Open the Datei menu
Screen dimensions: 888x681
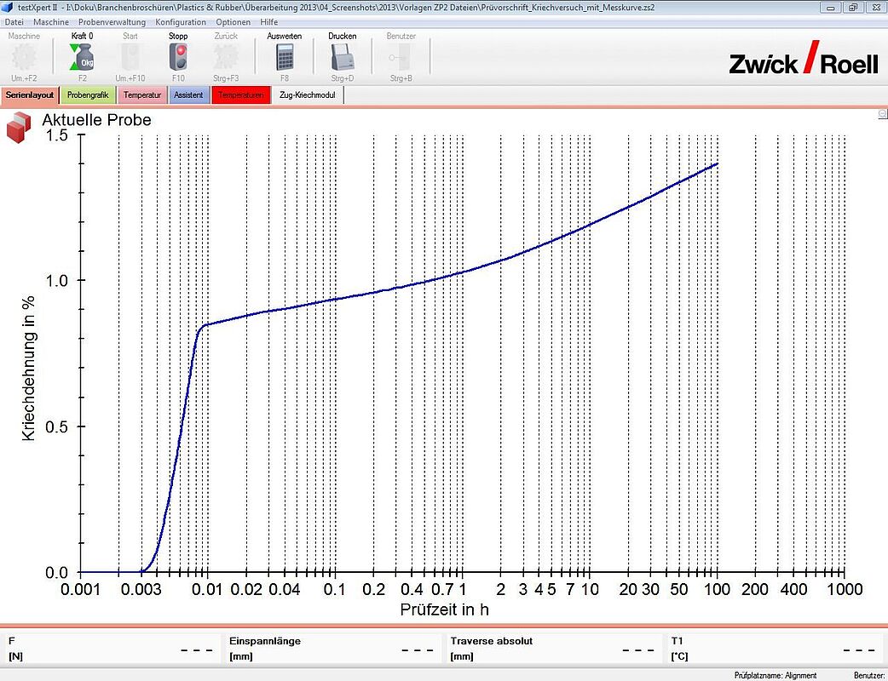[14, 22]
